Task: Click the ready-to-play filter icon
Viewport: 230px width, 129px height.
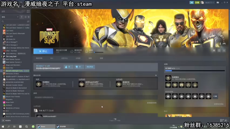Action: point(28,17)
